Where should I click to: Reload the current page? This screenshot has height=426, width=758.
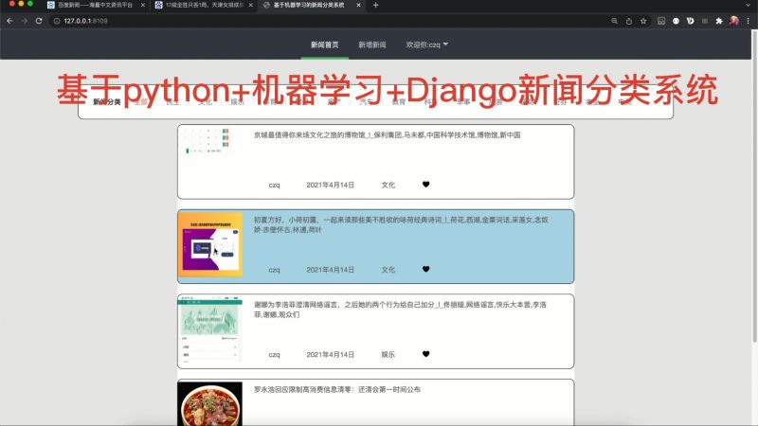coord(39,21)
